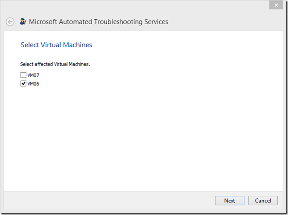Screen dimensions: 288x215
Task: Click the troubleshooter wizard icon
Action: click(23, 21)
